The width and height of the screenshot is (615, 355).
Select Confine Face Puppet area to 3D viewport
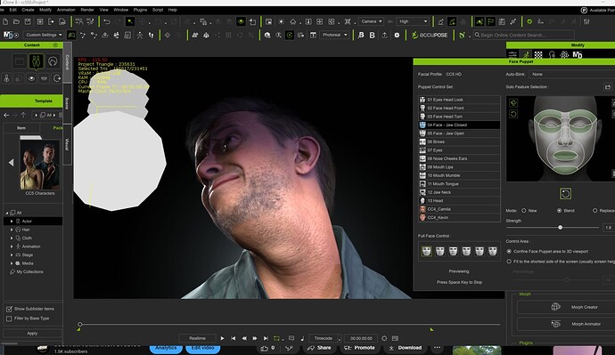point(509,251)
